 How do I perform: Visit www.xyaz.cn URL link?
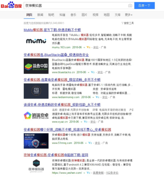point(60,122)
